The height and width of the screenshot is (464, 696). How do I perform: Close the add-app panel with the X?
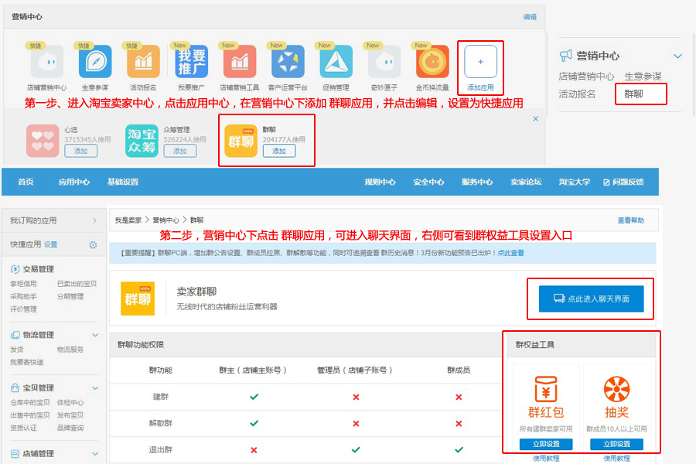point(536,118)
